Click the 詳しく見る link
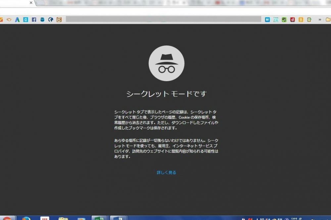Image resolution: width=331 pixels, height=220 pixels. [166, 173]
